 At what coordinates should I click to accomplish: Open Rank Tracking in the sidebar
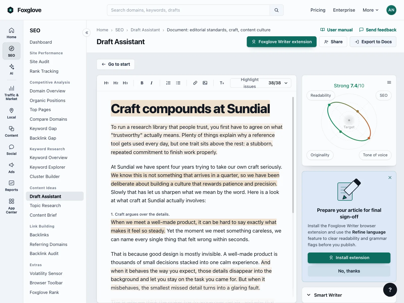44,71
